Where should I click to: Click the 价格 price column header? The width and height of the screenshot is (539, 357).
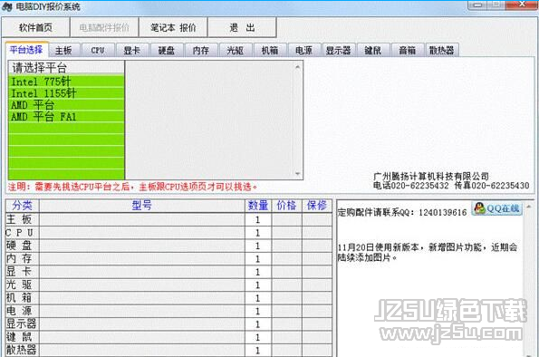(x=286, y=206)
